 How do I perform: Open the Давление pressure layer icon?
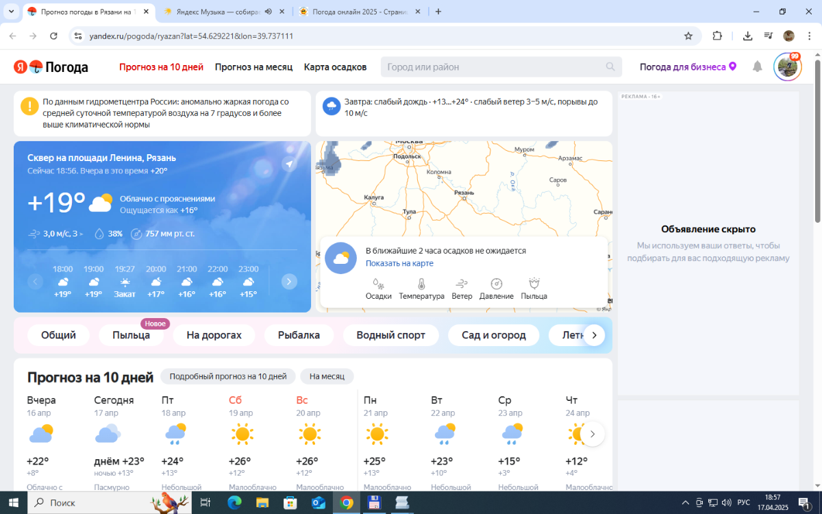(x=497, y=284)
